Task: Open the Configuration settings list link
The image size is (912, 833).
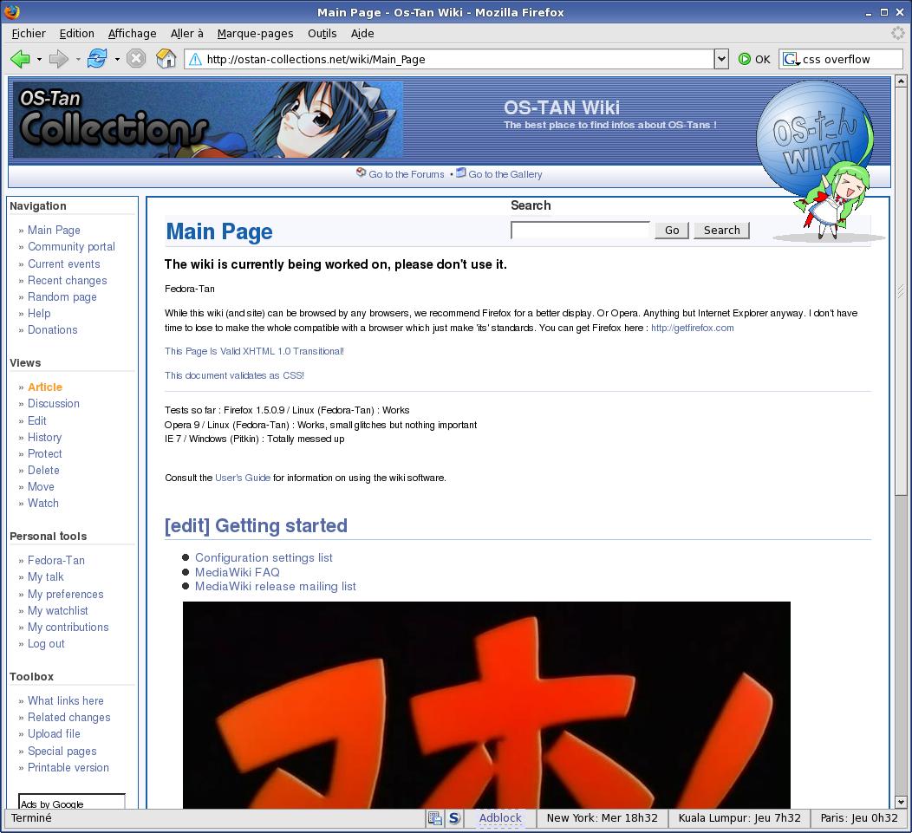Action: (x=264, y=557)
